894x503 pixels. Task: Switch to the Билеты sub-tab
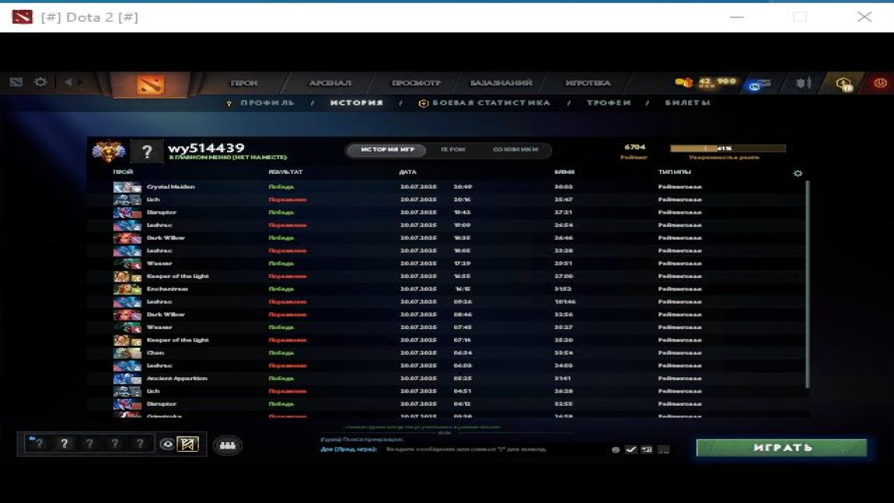point(687,103)
